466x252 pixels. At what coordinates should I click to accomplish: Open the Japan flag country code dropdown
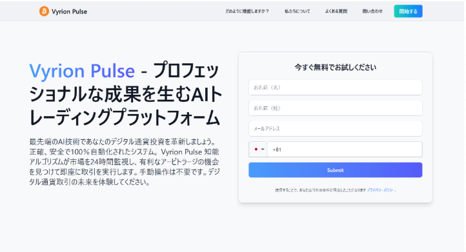point(258,150)
